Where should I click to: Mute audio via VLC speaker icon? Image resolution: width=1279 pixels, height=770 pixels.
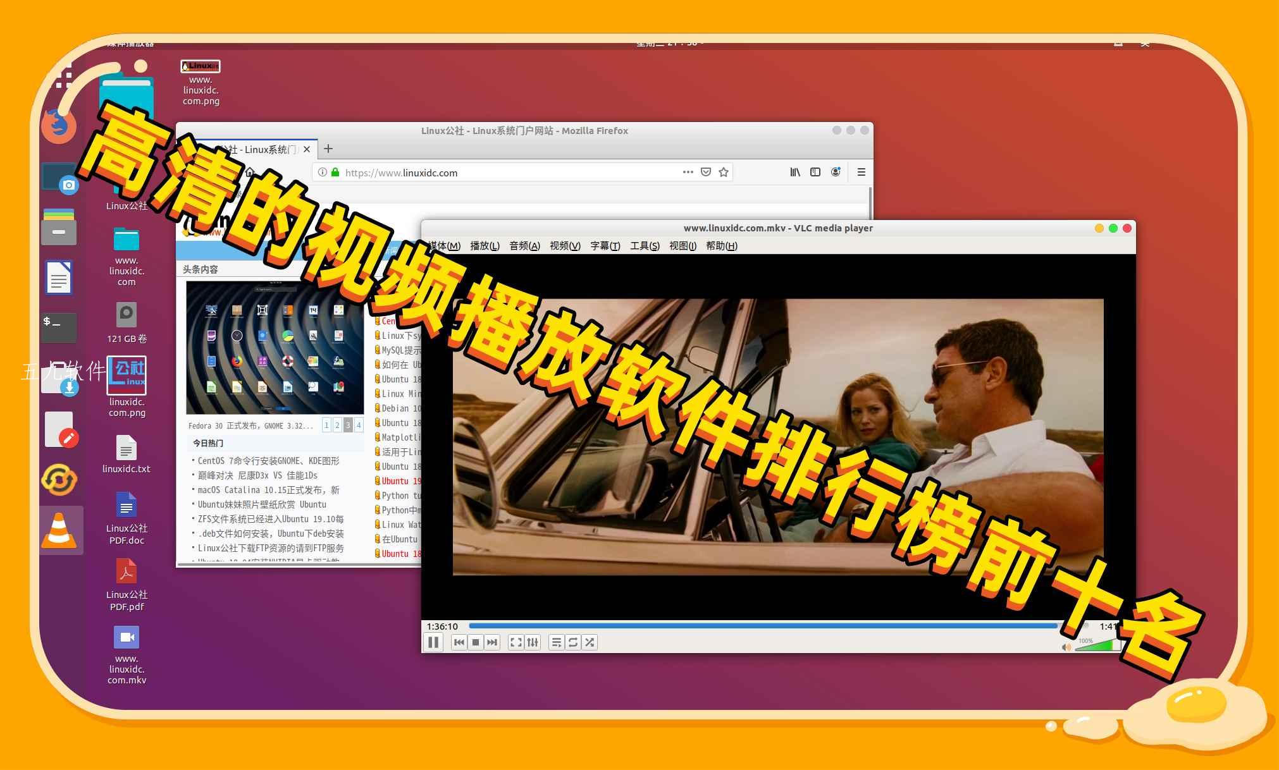(1066, 647)
